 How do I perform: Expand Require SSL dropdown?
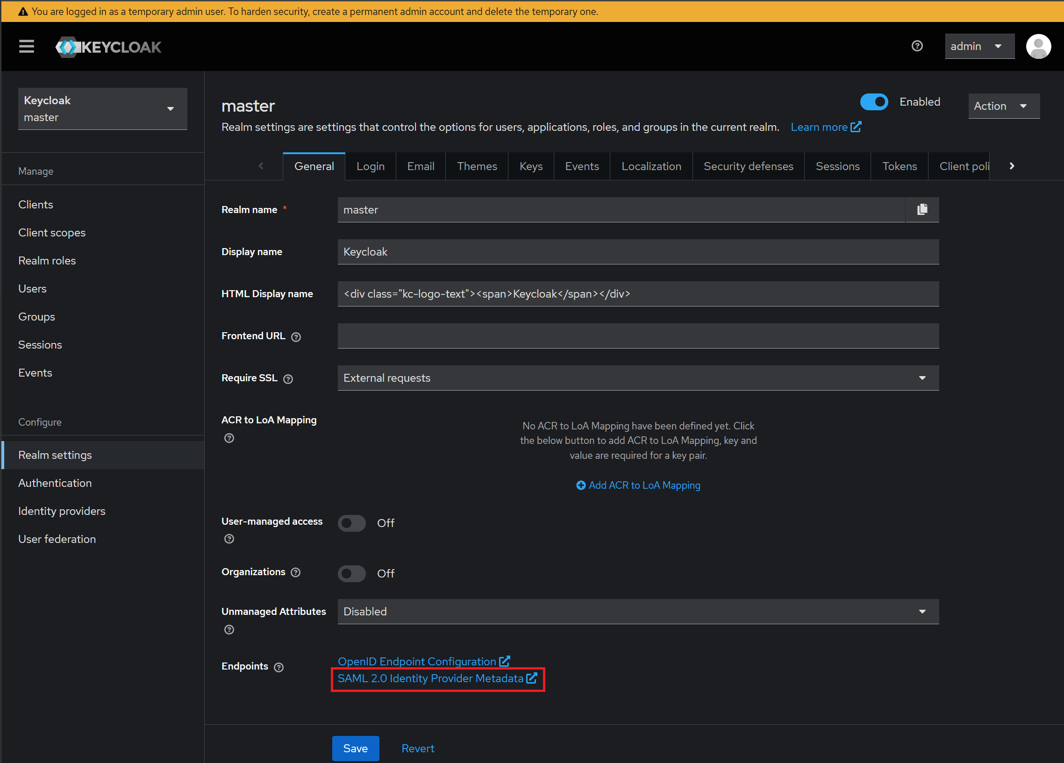pyautogui.click(x=637, y=378)
